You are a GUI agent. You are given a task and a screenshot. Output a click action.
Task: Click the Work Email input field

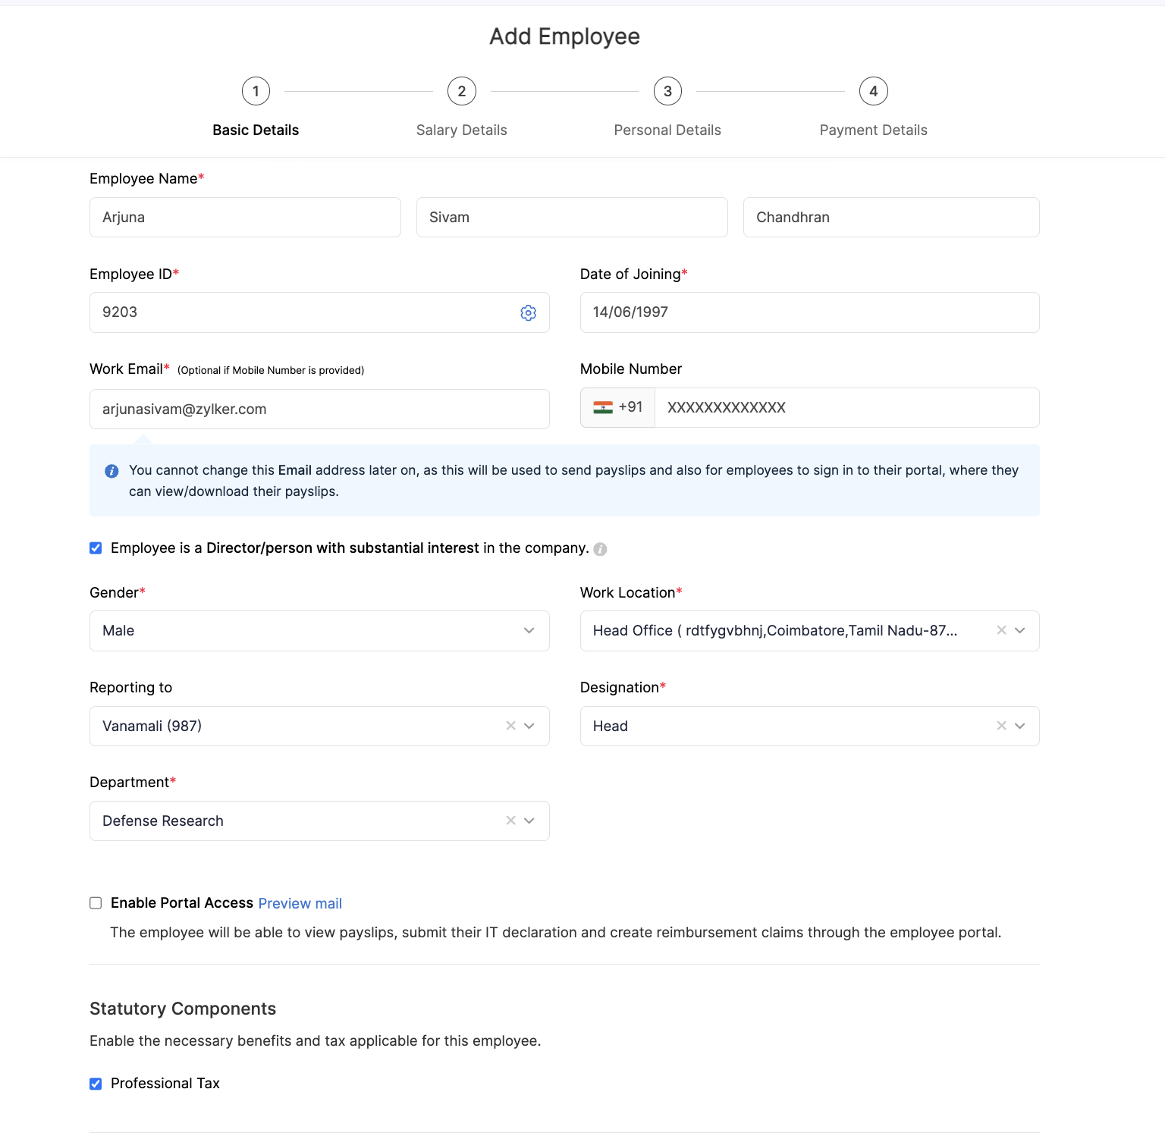click(319, 410)
